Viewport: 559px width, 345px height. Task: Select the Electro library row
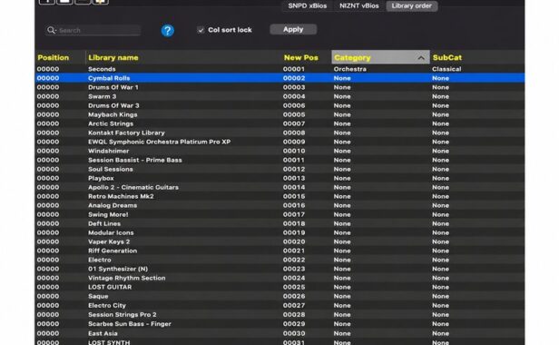[x=279, y=260]
